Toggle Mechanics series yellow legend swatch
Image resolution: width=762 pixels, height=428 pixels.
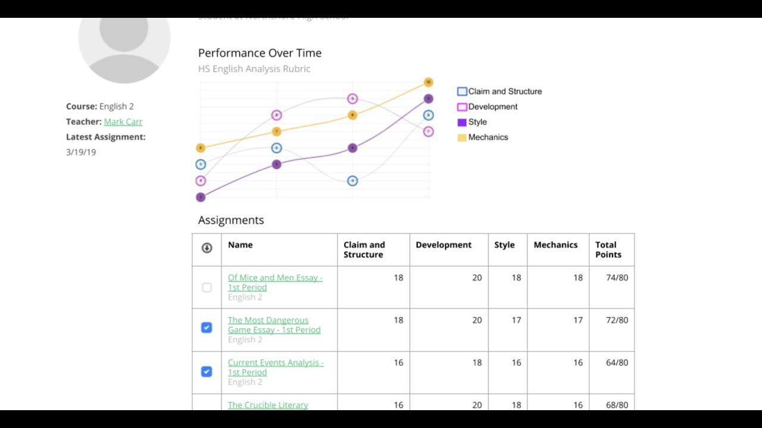pyautogui.click(x=462, y=137)
